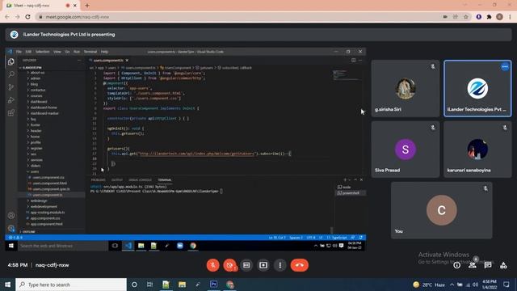This screenshot has height=291, width=517.
Task: Open the Run and Debug icon in VS Code
Action: pyautogui.click(x=11, y=100)
